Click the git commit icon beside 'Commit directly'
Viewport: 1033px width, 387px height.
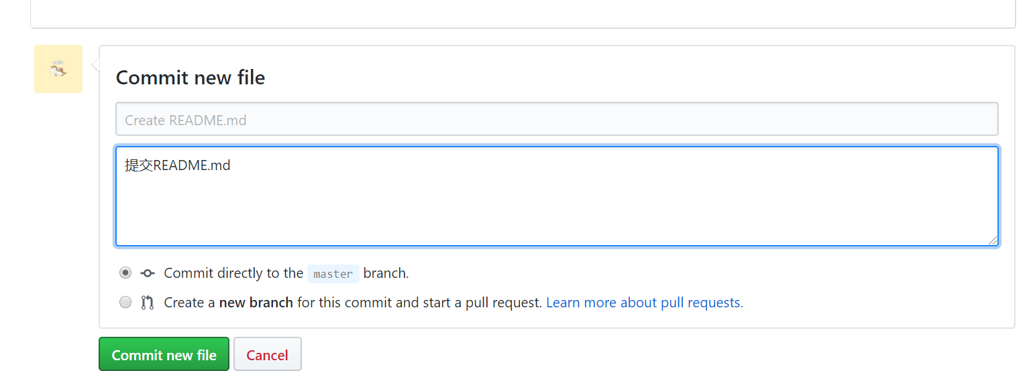point(148,273)
